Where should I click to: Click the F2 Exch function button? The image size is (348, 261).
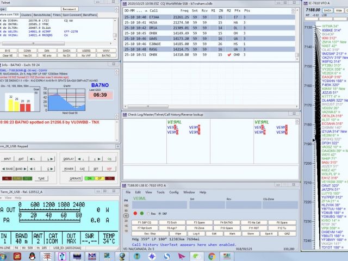tap(172, 222)
